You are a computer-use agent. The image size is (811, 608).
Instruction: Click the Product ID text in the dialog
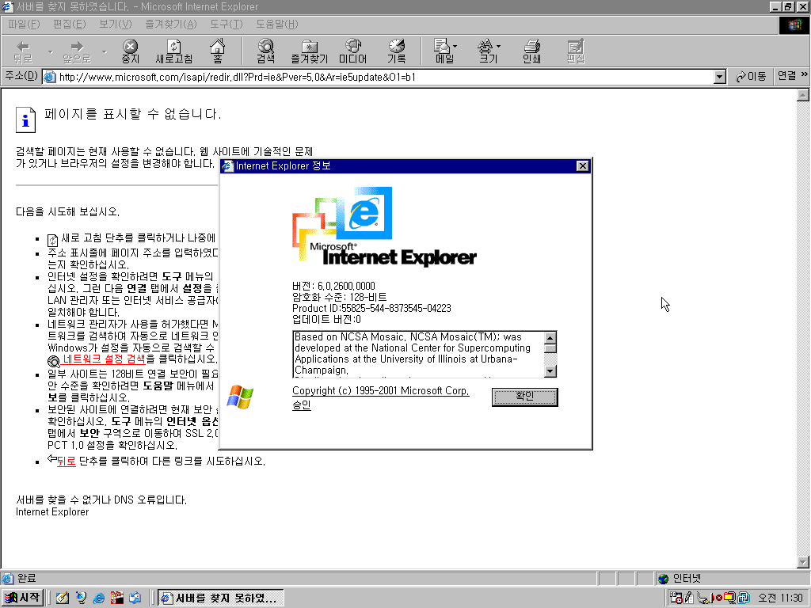click(x=371, y=308)
